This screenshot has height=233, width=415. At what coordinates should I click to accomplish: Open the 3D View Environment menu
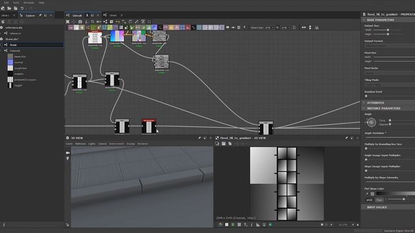pos(117,144)
